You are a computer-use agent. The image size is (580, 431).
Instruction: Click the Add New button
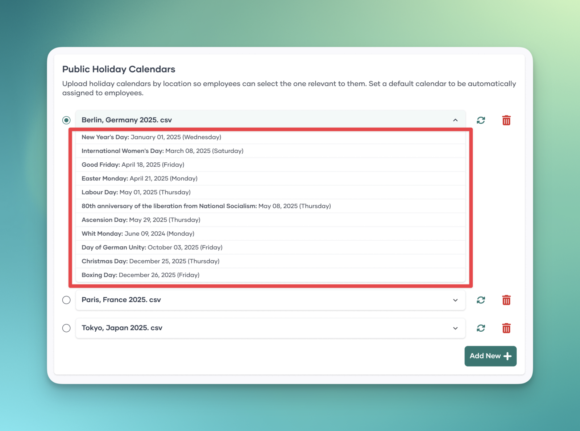tap(490, 356)
